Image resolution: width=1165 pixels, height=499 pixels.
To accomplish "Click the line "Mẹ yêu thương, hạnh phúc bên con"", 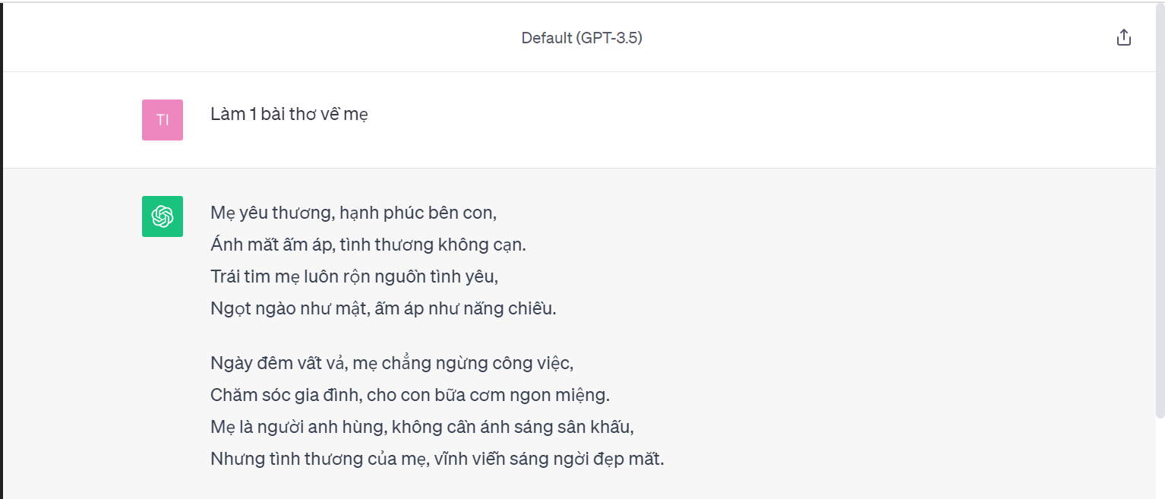I will 353,213.
